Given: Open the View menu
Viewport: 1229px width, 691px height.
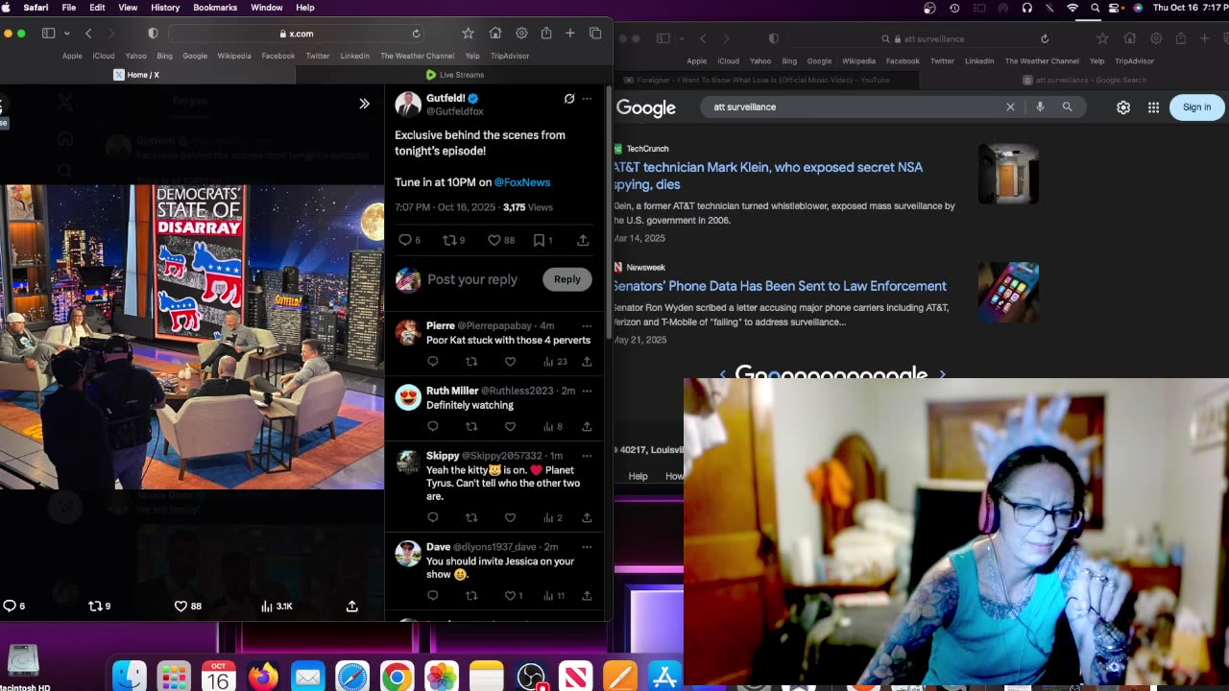Looking at the screenshot, I should tap(128, 8).
